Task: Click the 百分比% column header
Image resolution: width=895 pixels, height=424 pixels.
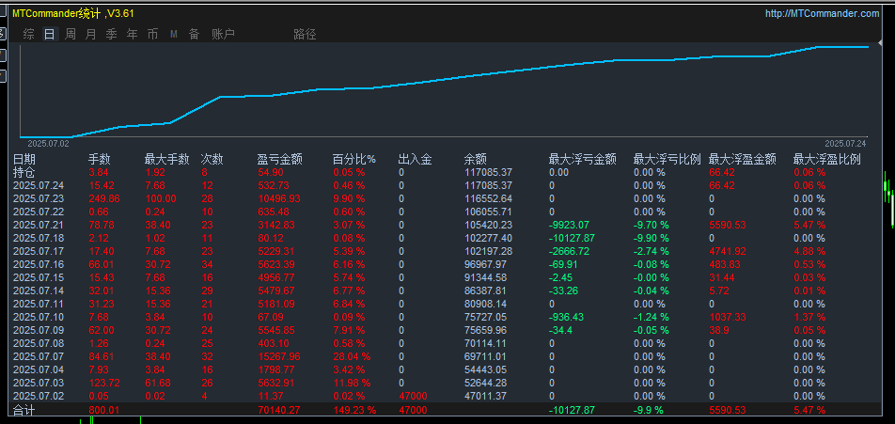Action: coord(354,159)
